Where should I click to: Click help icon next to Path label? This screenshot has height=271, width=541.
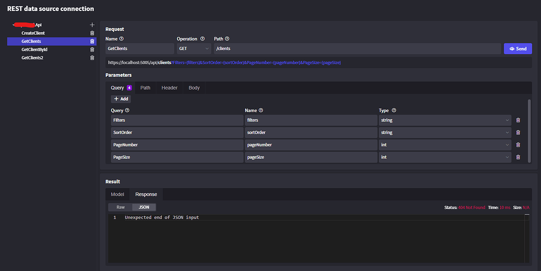pyautogui.click(x=227, y=38)
